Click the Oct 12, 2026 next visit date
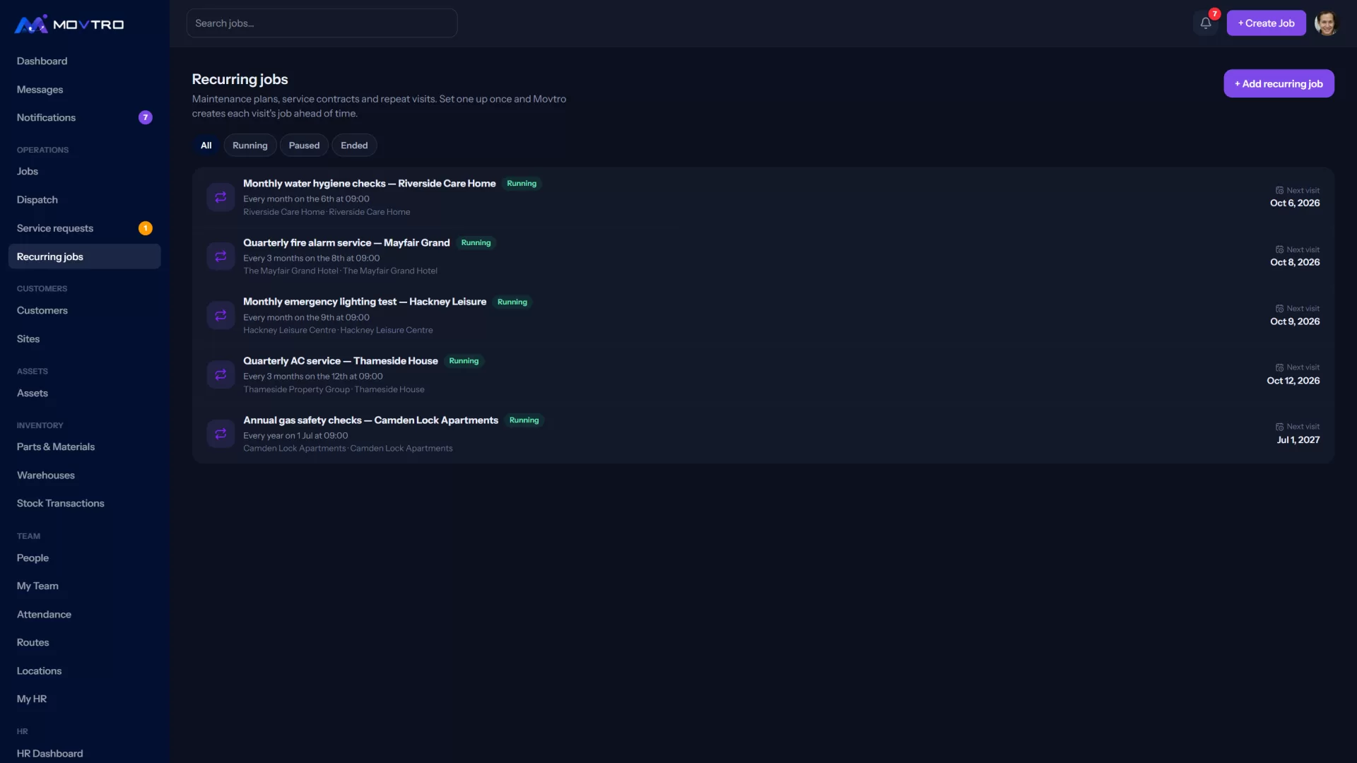The width and height of the screenshot is (1357, 763). coord(1293,381)
